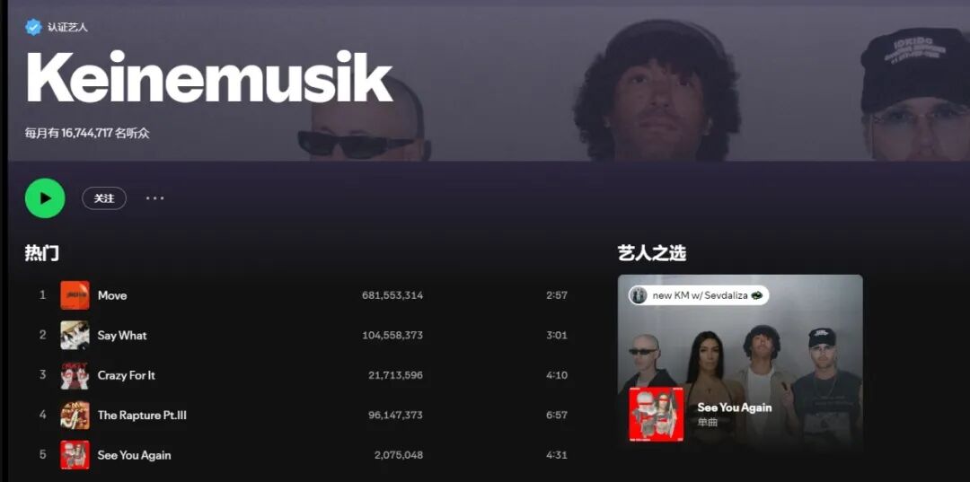970x482 pixels.
Task: Select the Say What track title
Action: (122, 336)
